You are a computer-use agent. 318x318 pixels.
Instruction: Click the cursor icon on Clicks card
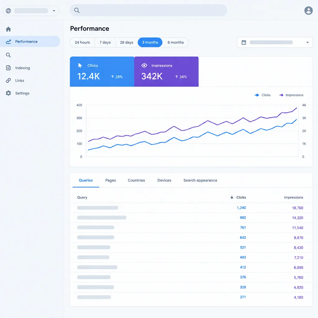pyautogui.click(x=80, y=66)
